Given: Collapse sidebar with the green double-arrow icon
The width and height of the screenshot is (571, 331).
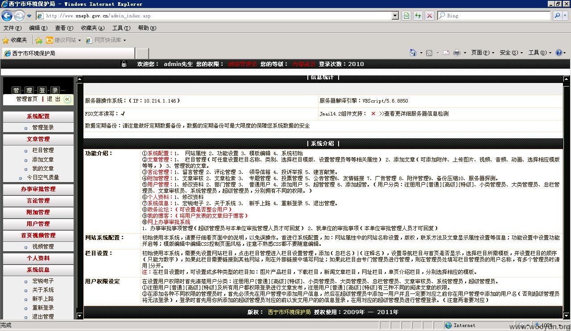Looking at the screenshot, I should (x=67, y=99).
